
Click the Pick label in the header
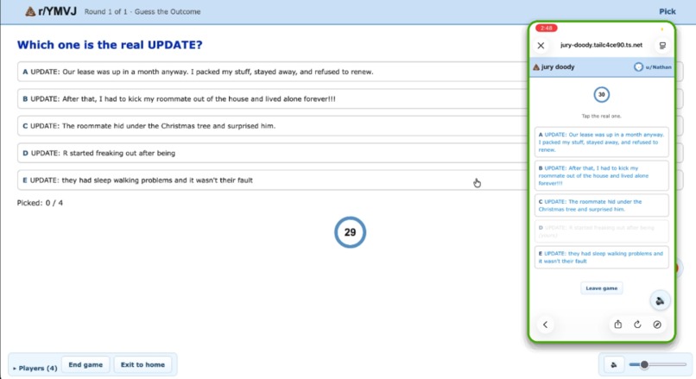tap(668, 11)
